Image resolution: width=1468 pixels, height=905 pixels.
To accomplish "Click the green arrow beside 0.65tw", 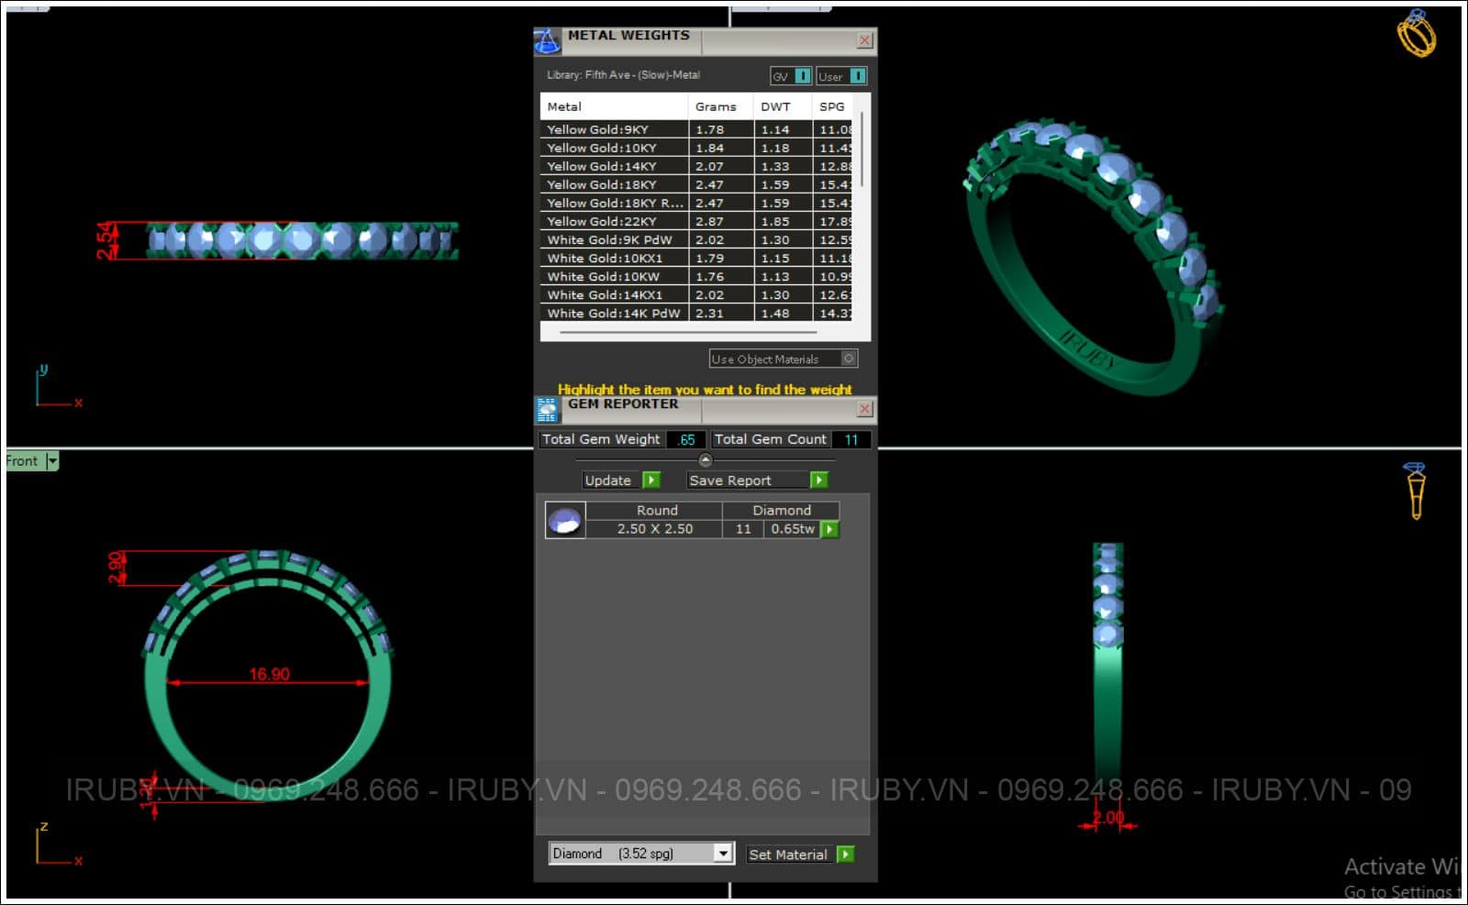I will click(x=829, y=529).
